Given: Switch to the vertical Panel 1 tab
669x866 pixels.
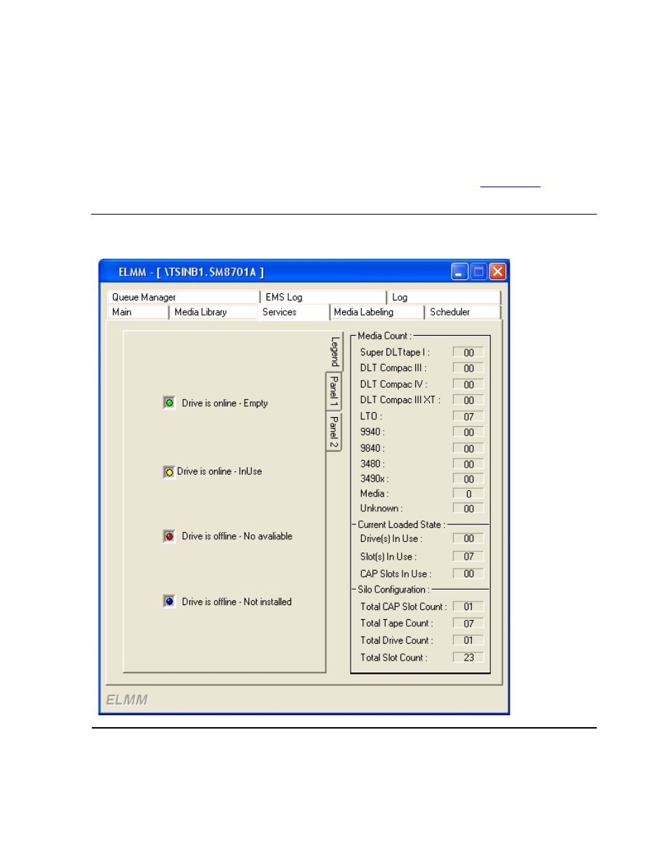Looking at the screenshot, I should (334, 391).
